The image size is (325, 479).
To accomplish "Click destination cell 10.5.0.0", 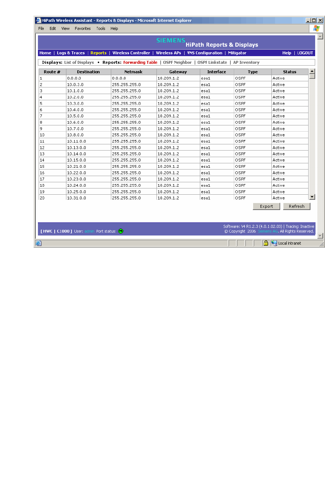I will [89, 116].
